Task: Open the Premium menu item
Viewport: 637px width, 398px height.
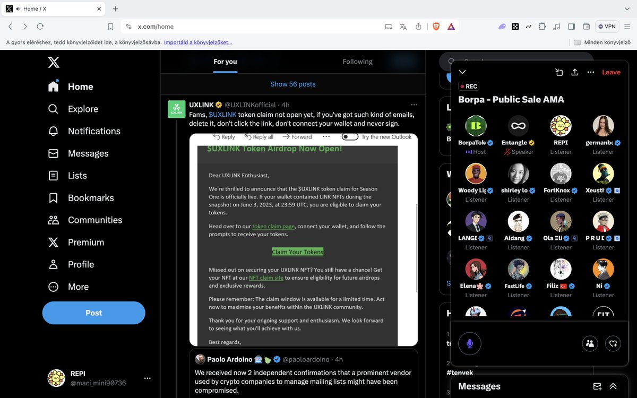Action: click(76, 242)
